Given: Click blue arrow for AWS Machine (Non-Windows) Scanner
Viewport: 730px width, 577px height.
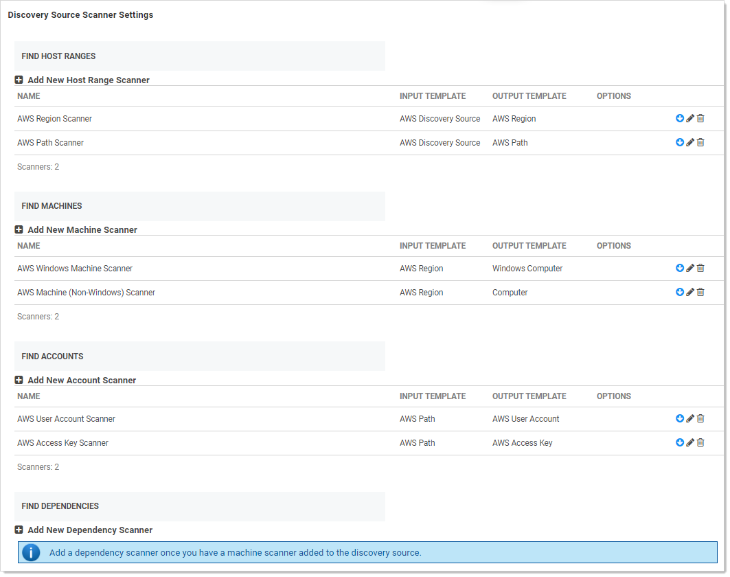Looking at the screenshot, I should pyautogui.click(x=680, y=293).
